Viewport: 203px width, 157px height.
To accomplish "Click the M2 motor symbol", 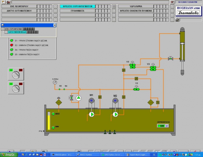I will tap(115, 100).
